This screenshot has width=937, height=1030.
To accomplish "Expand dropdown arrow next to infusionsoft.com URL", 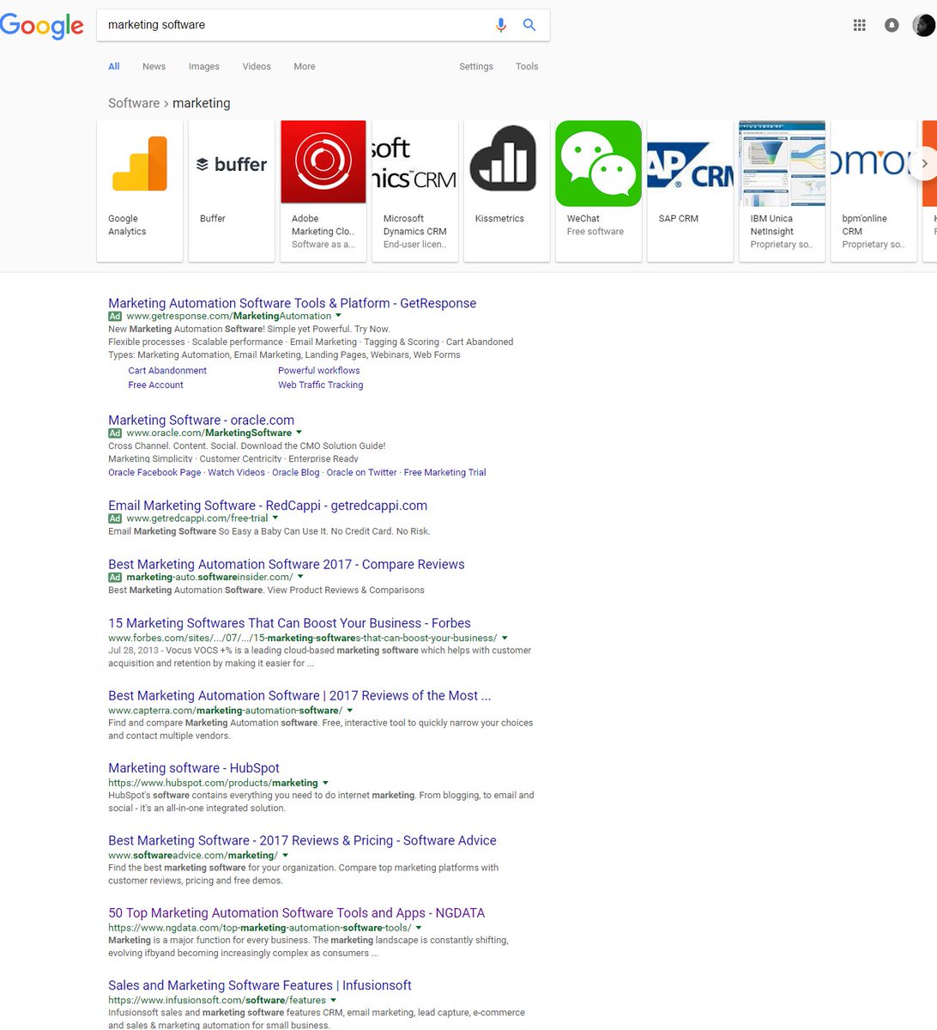I will pyautogui.click(x=333, y=1000).
